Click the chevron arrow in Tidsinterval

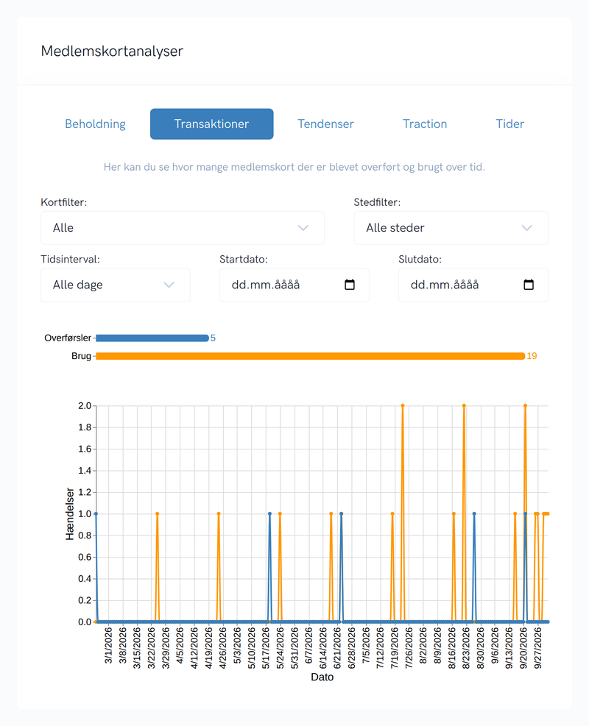(169, 285)
